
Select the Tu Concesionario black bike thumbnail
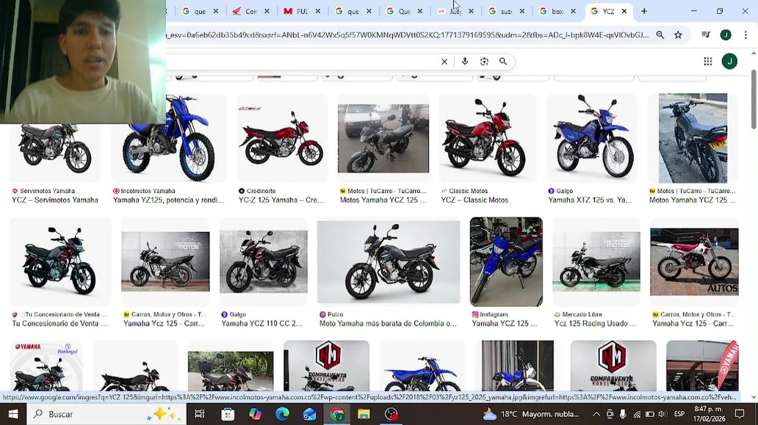point(61,262)
